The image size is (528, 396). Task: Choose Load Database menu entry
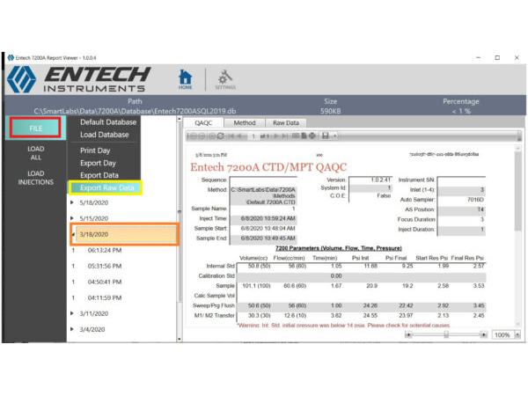105,135
